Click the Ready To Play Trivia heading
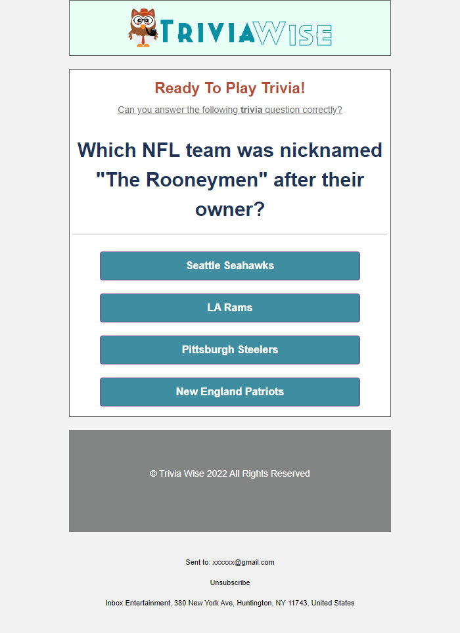Image resolution: width=460 pixels, height=633 pixels. pyautogui.click(x=229, y=88)
